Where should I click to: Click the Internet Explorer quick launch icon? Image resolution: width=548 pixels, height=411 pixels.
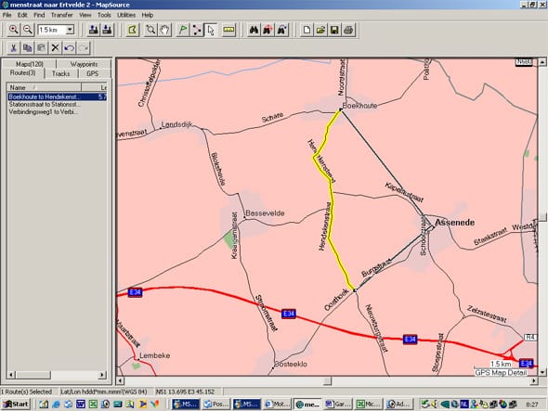coord(56,404)
